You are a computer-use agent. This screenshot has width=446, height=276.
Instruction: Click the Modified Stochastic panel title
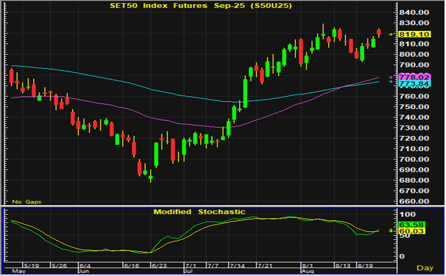pos(199,211)
